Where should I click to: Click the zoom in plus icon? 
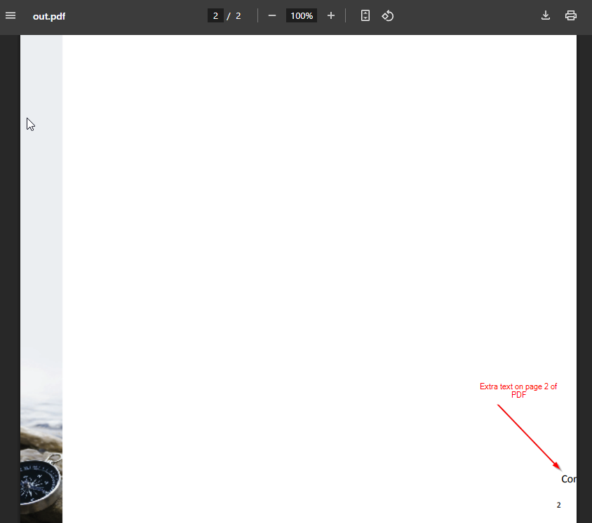point(331,15)
